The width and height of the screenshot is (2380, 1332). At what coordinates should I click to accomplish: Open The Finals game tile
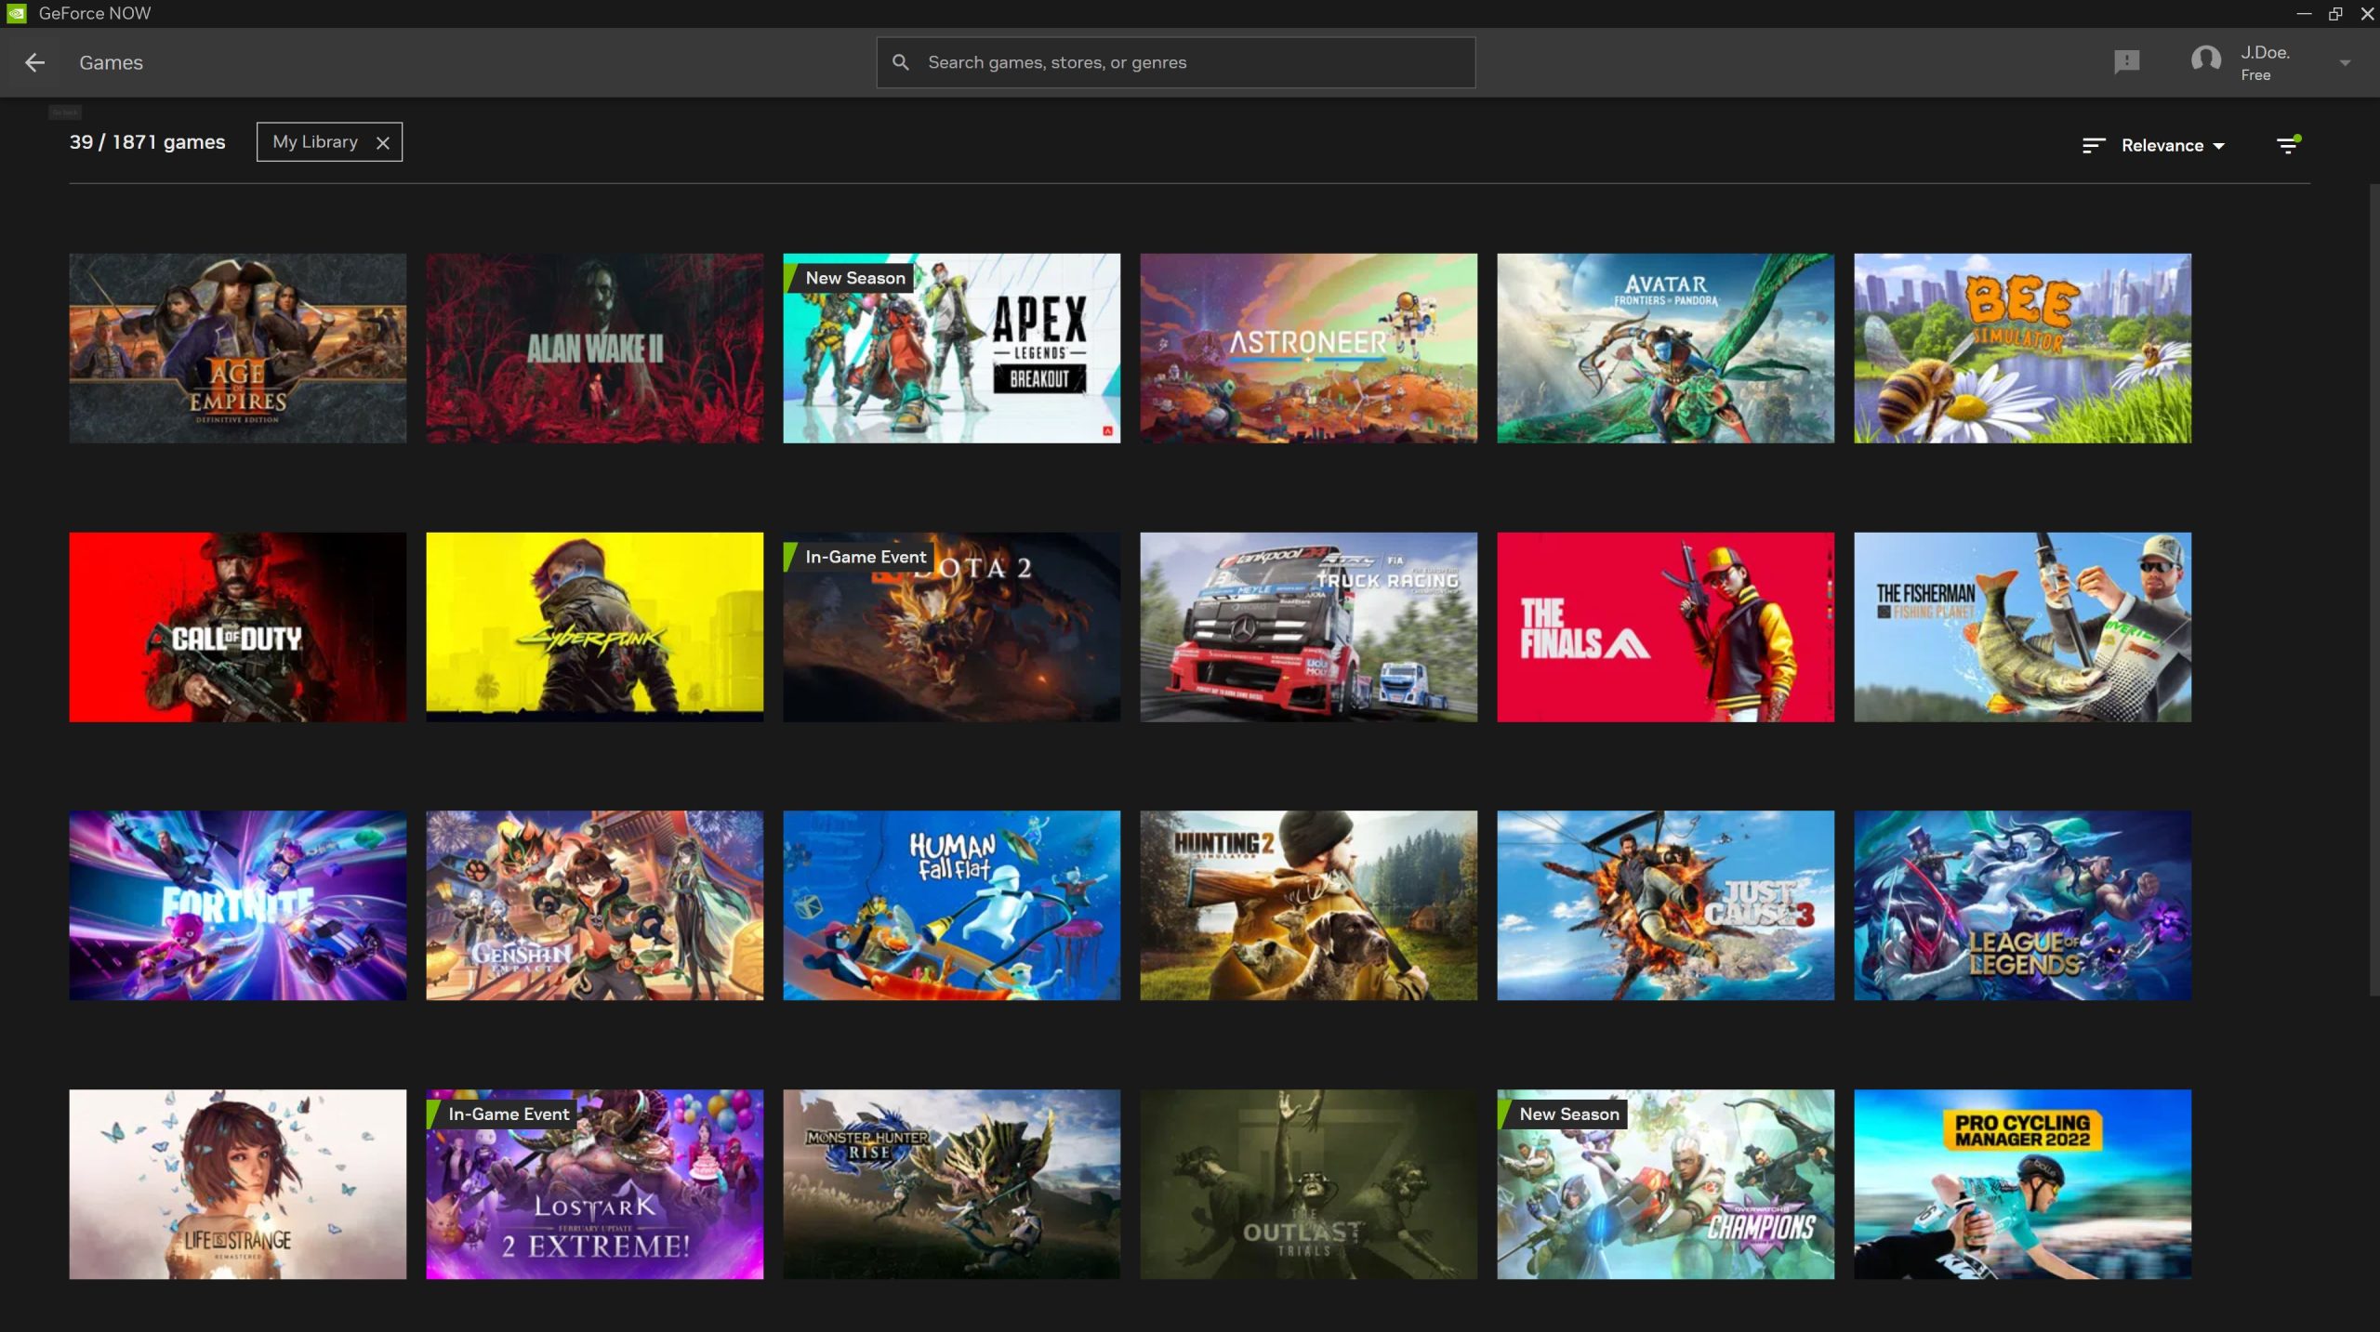[1665, 627]
